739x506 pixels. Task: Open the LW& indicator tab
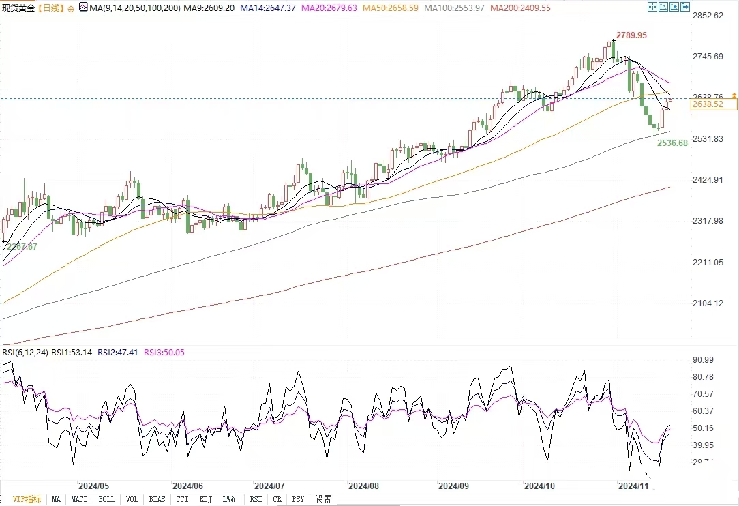pos(229,499)
